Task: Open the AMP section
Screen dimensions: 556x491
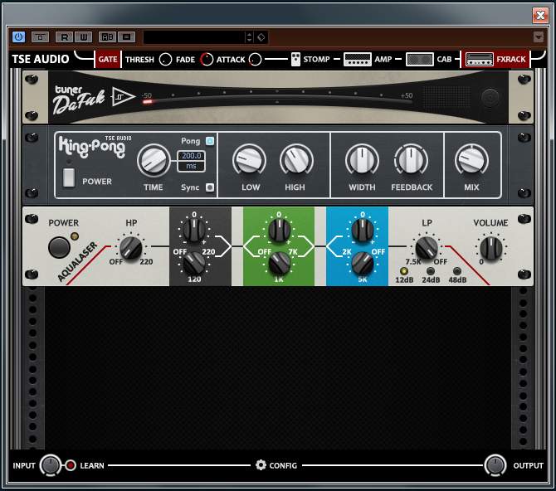Action: pos(383,59)
